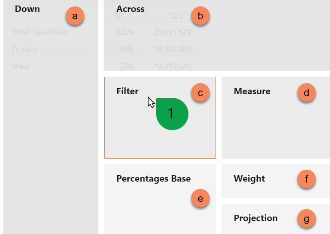Viewport: 330px width, 234px height.
Task: Click the orange 'b' marker badge
Action: (200, 16)
